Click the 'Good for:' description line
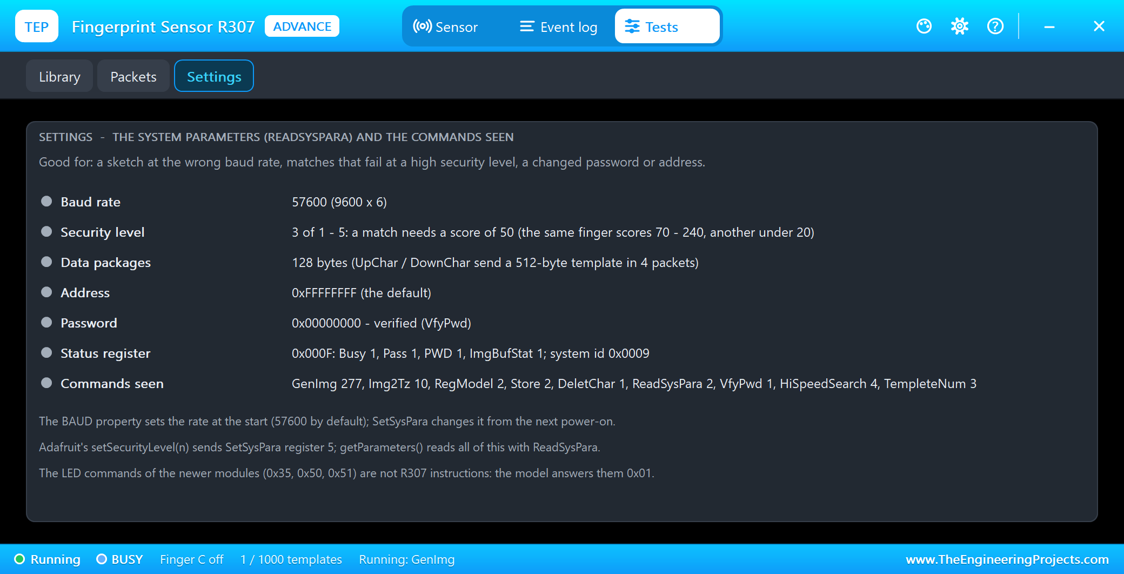This screenshot has width=1124, height=574. tap(372, 162)
